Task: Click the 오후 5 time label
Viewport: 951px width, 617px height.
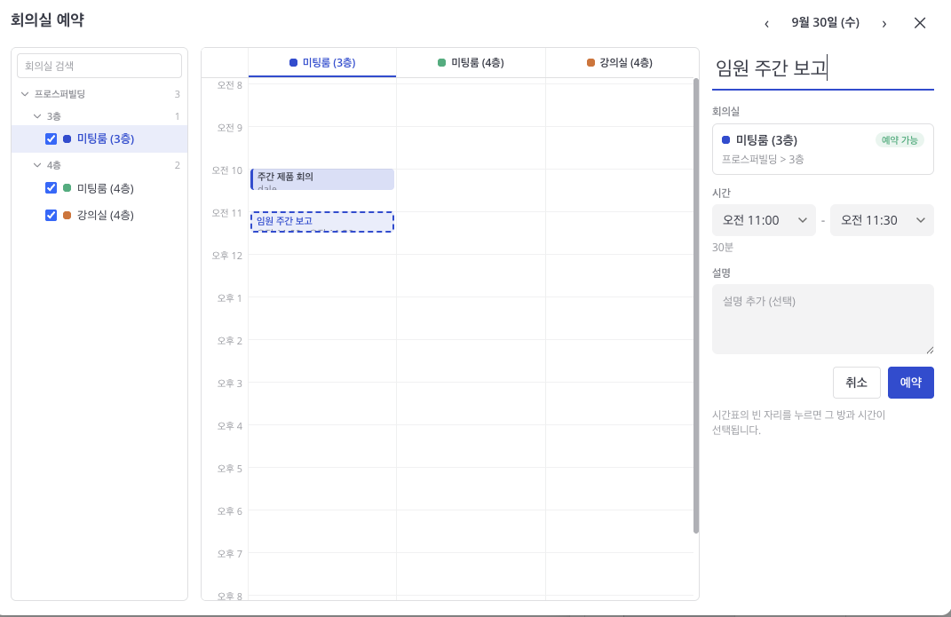Action: (230, 469)
